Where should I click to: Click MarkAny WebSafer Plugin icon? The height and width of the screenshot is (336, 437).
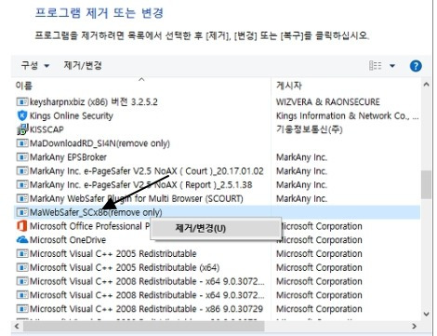pyautogui.click(x=22, y=198)
